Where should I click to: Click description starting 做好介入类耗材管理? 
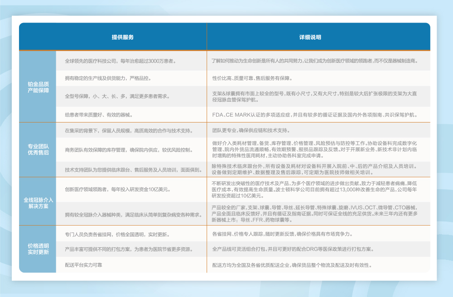click(x=314, y=149)
